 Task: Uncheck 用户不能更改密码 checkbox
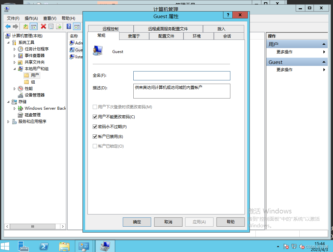click(x=95, y=117)
